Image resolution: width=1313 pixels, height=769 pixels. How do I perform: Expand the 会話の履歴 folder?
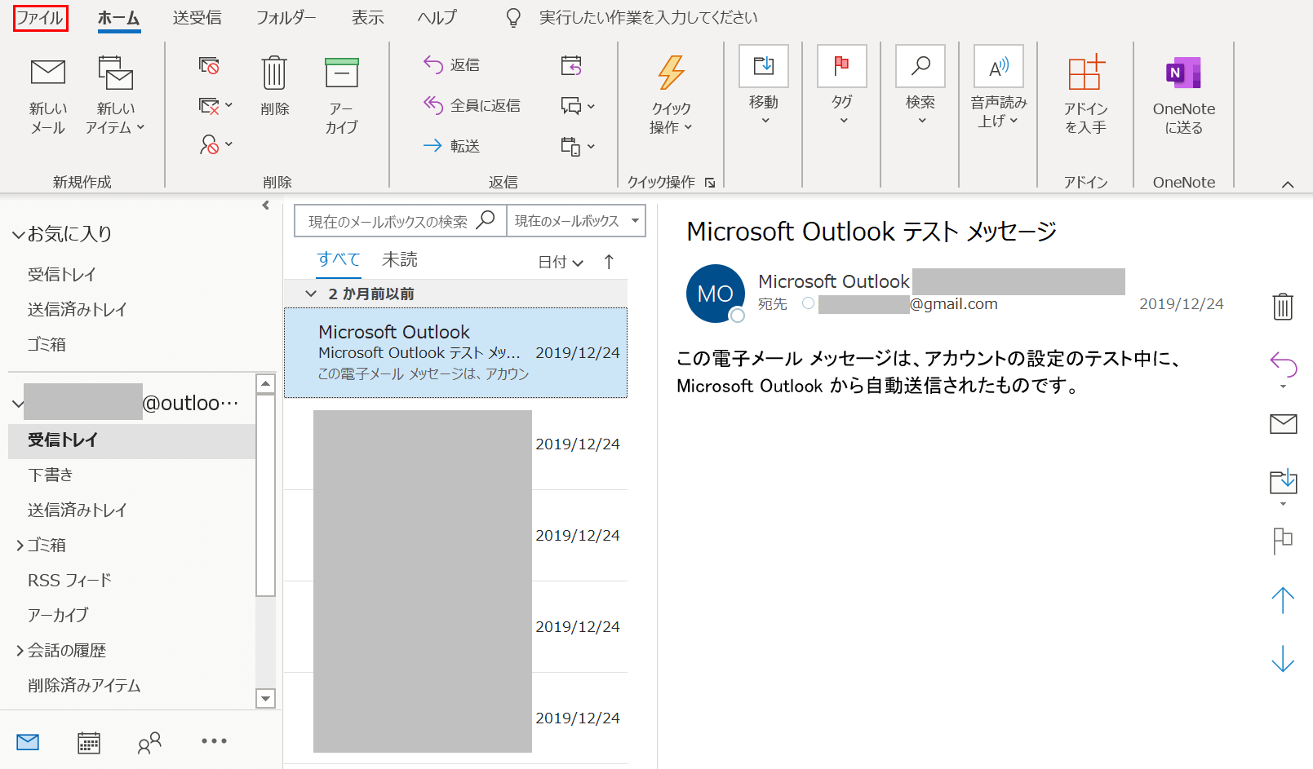20,651
